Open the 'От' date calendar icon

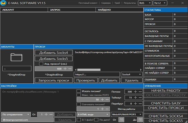point(121,120)
